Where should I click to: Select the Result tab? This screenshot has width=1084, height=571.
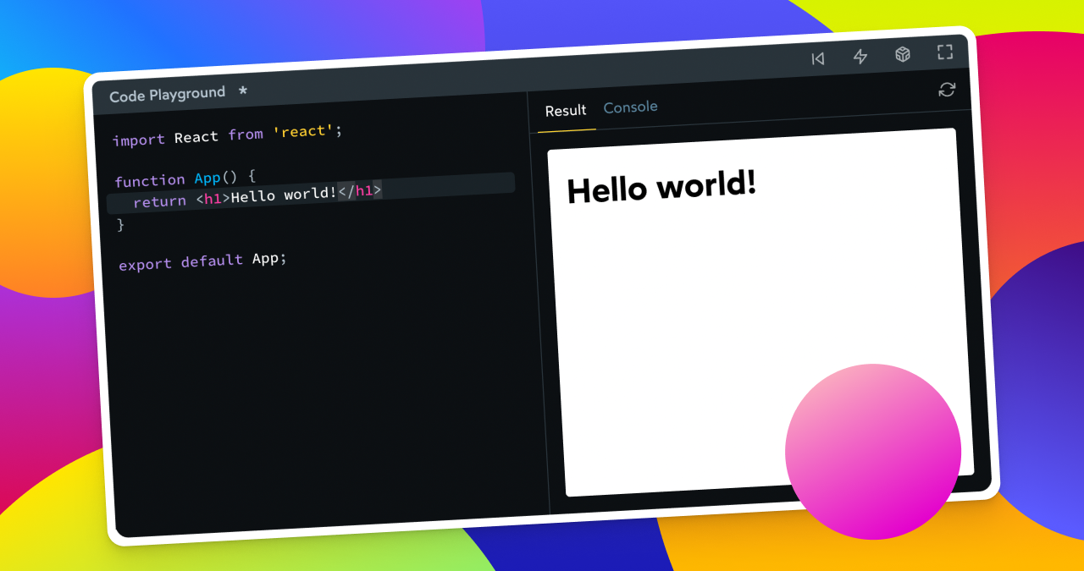tap(565, 110)
